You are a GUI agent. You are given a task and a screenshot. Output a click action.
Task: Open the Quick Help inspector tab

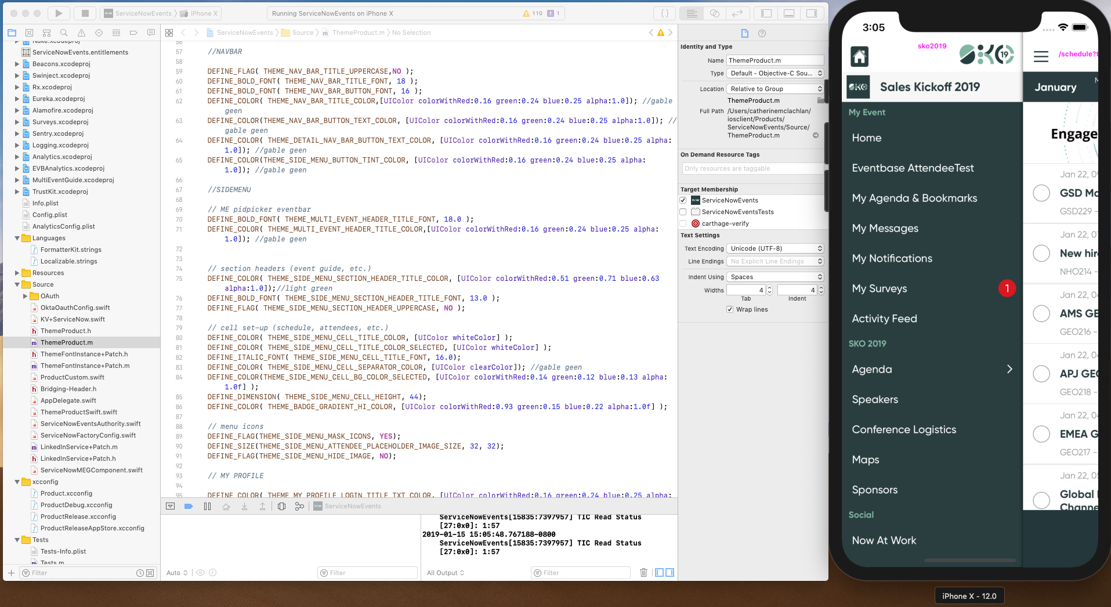coord(762,33)
